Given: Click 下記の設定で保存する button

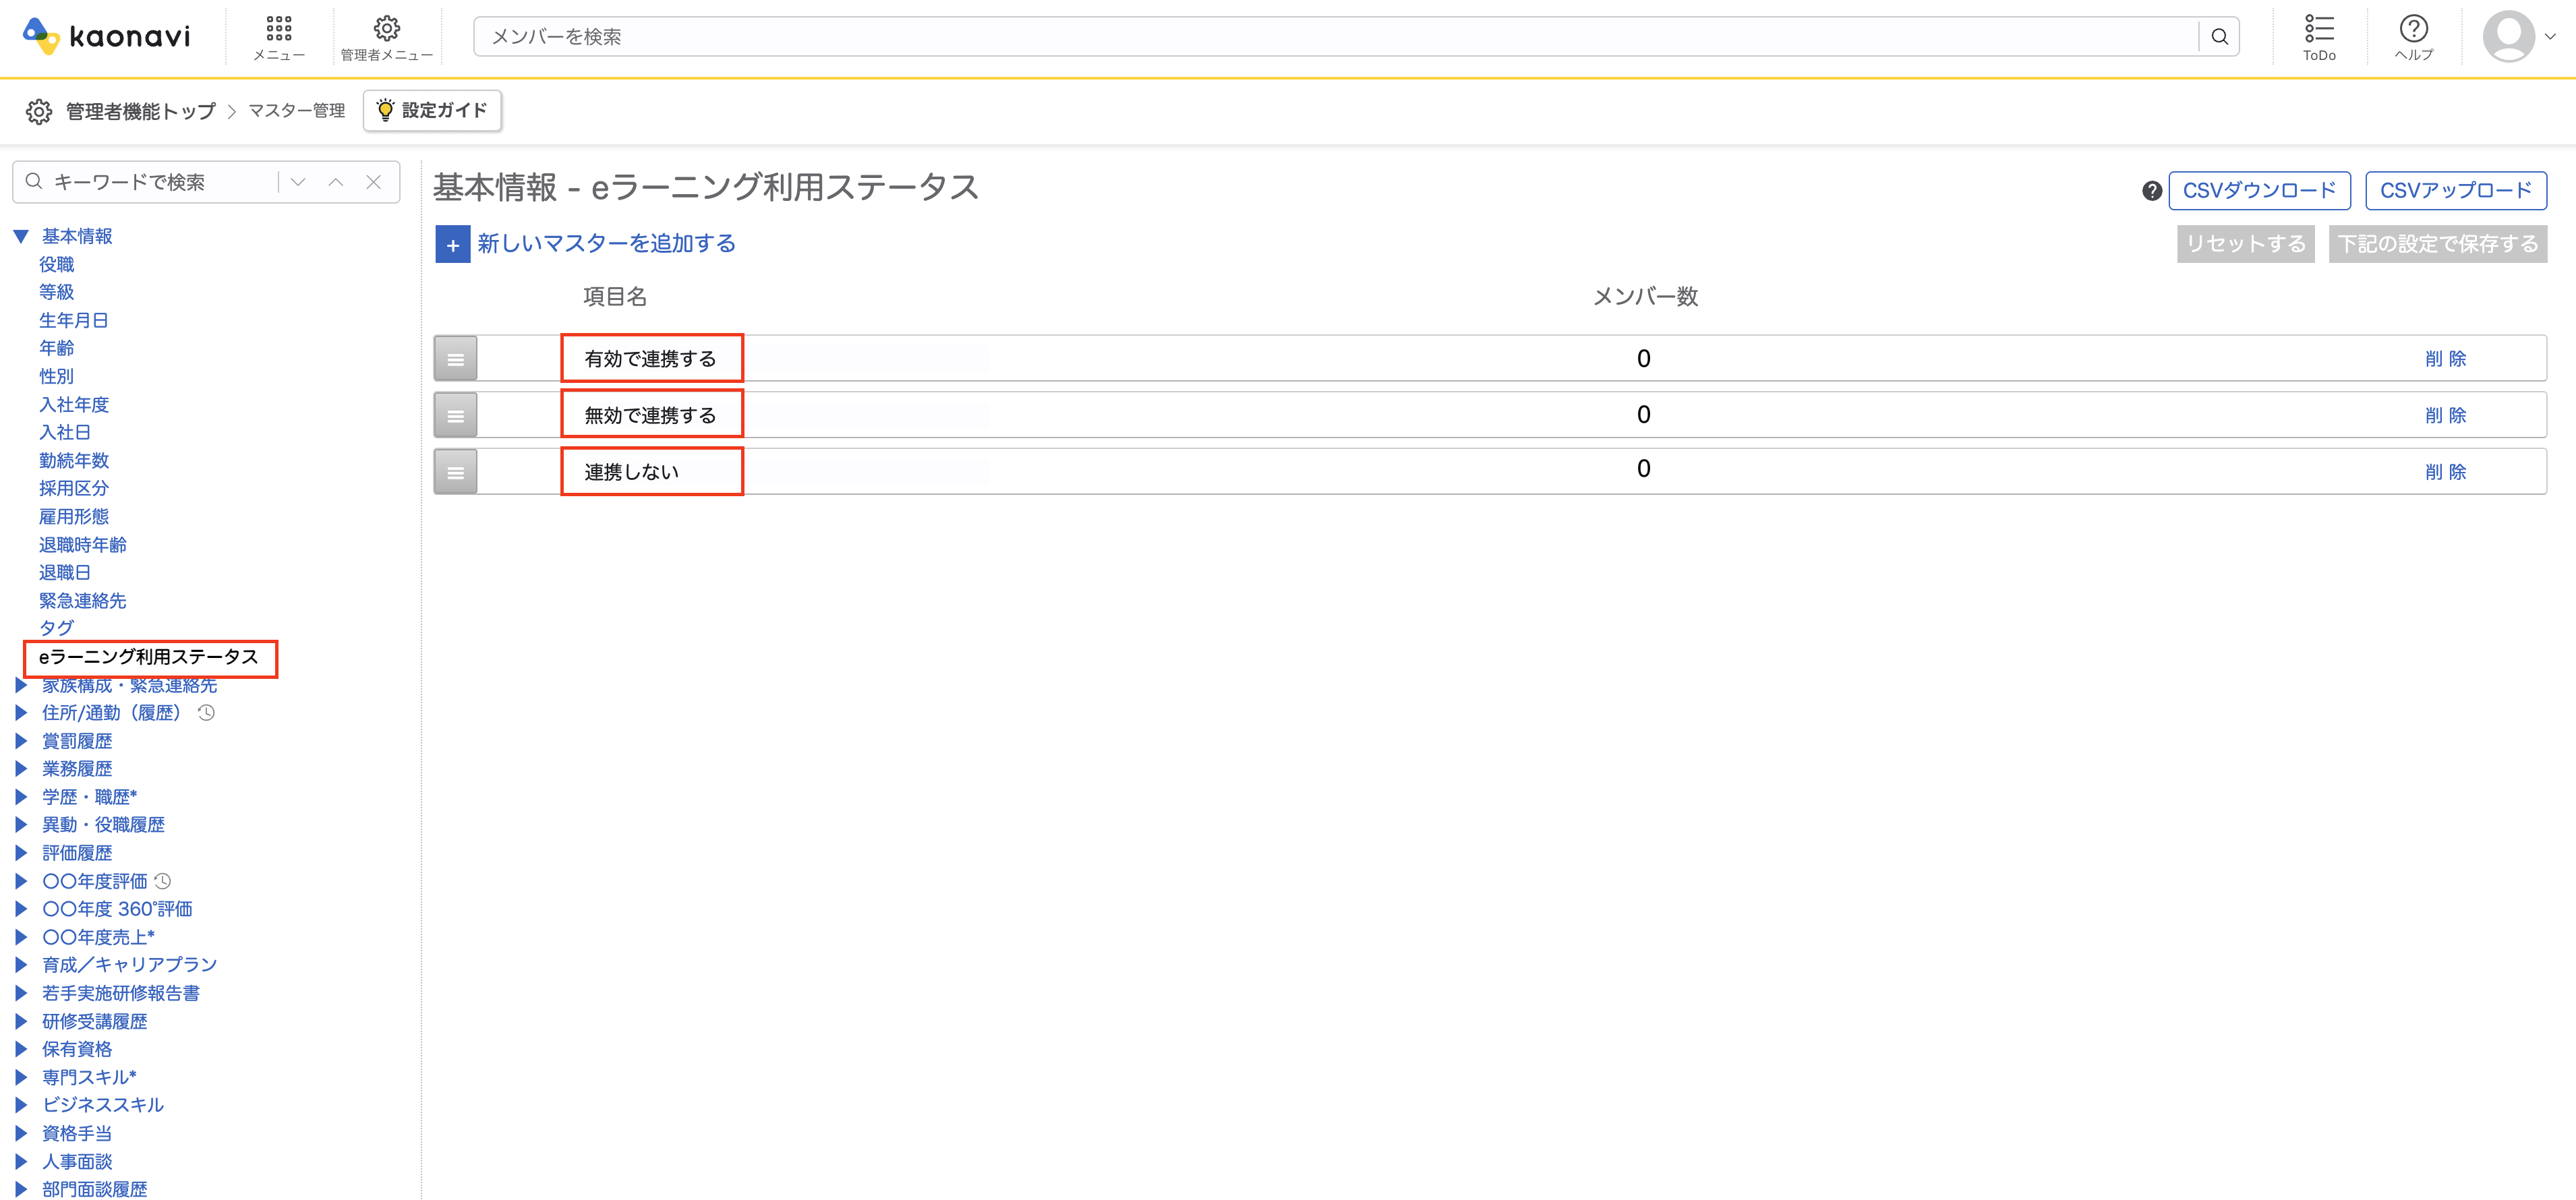Looking at the screenshot, I should [2438, 244].
